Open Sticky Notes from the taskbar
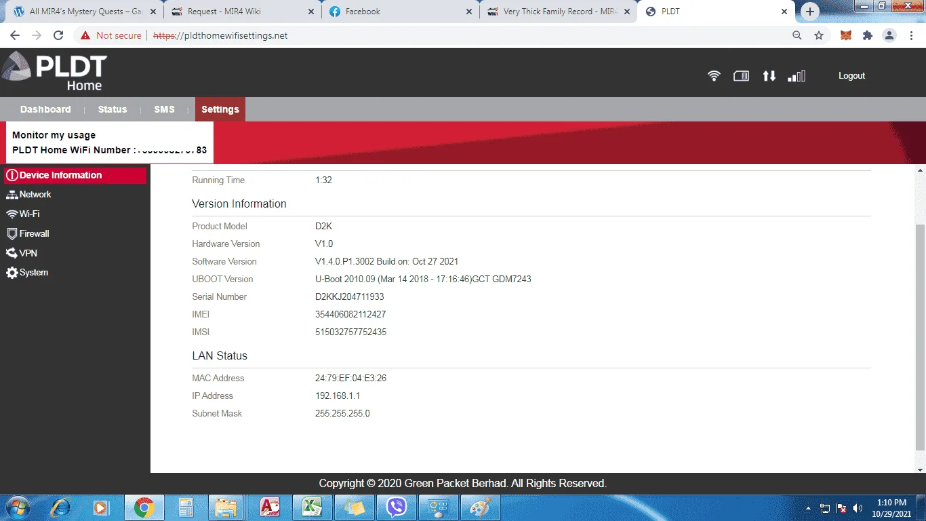926x521 pixels. pos(354,507)
